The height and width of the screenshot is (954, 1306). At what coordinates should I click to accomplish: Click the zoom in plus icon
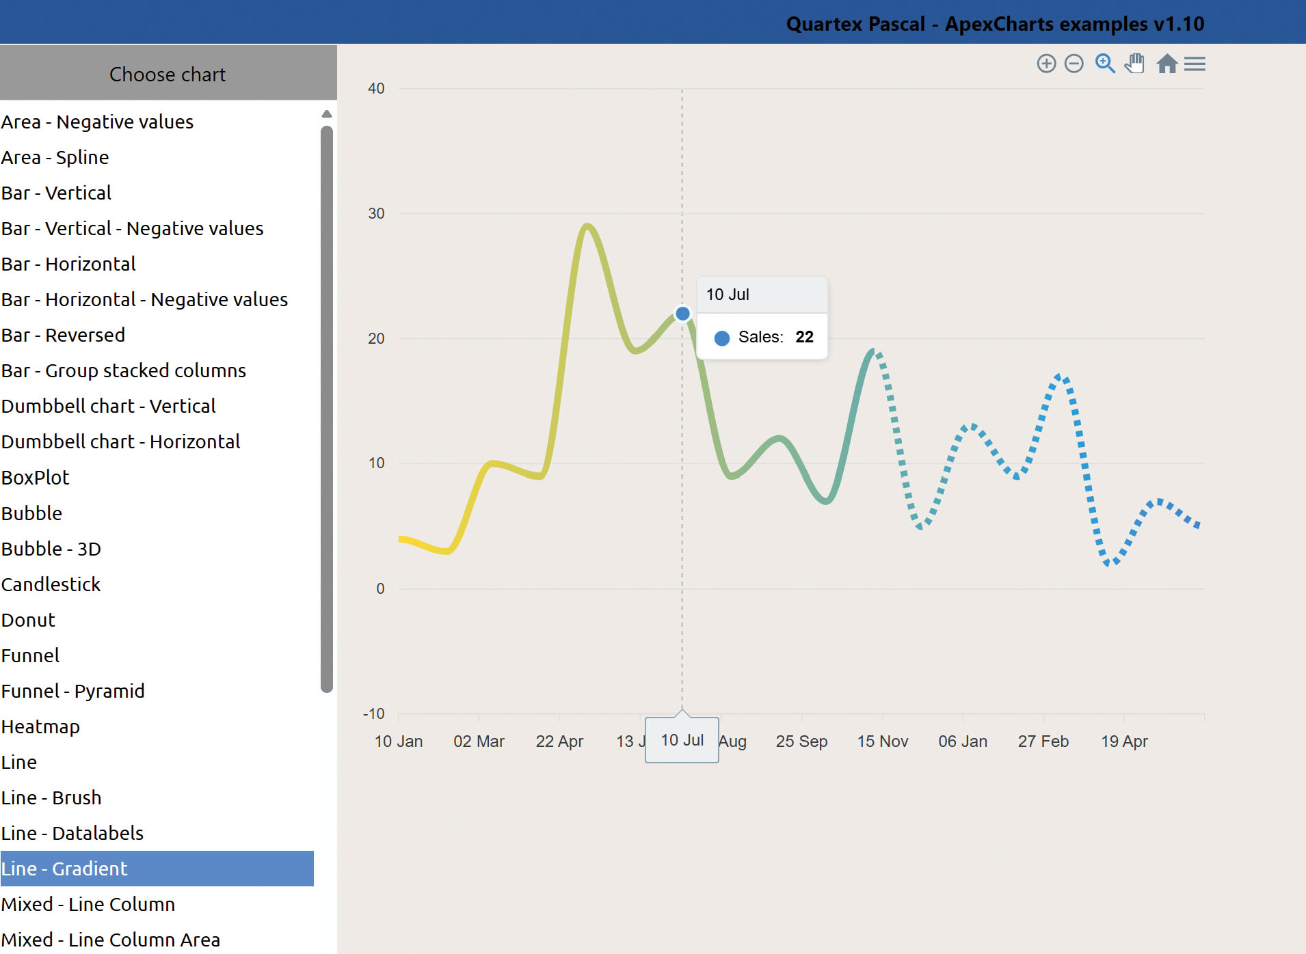(x=1046, y=64)
